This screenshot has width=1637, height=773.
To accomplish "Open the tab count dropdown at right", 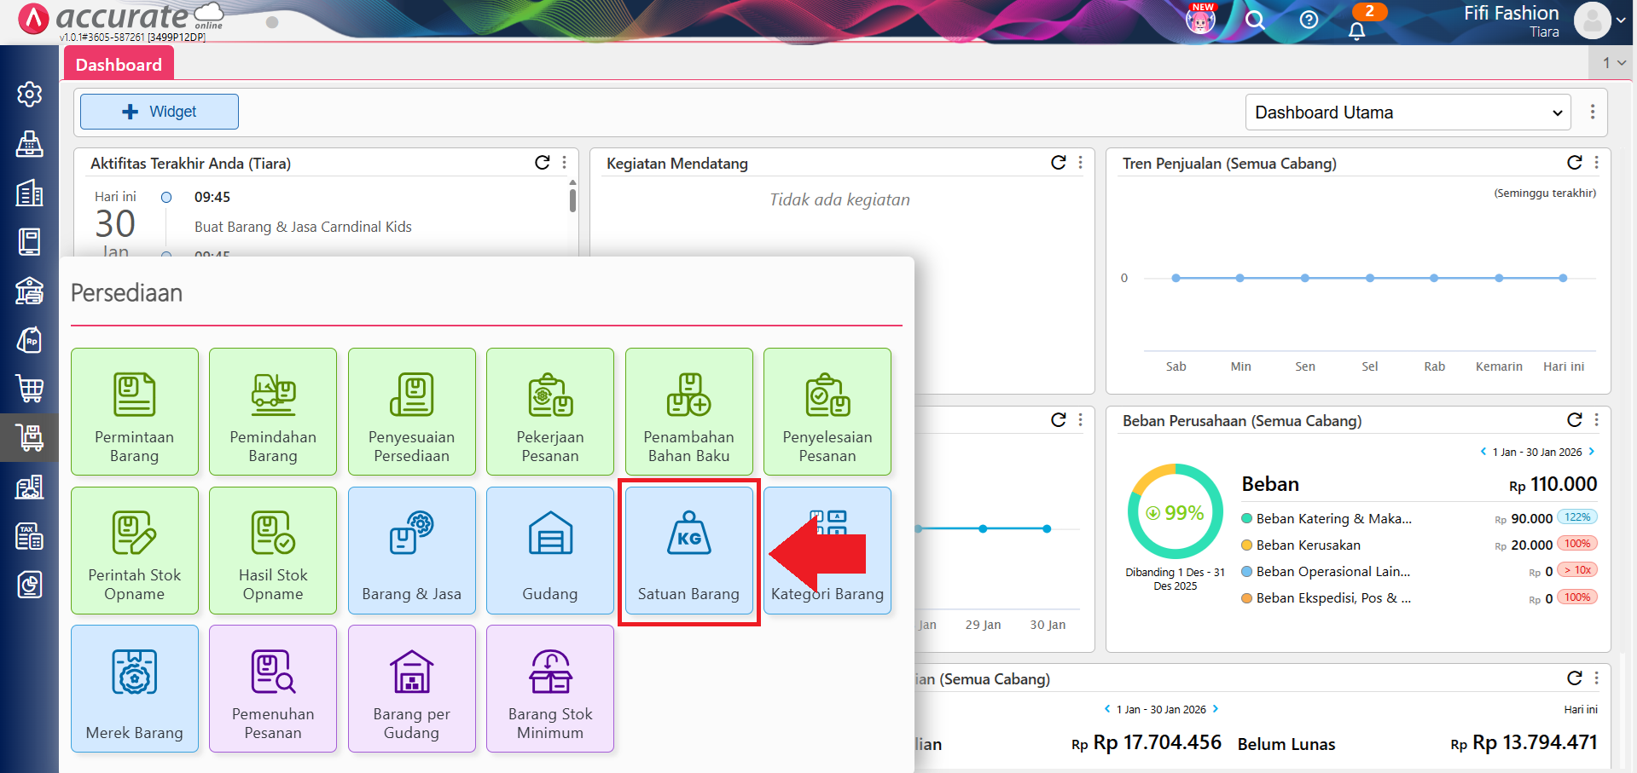I will 1613,63.
